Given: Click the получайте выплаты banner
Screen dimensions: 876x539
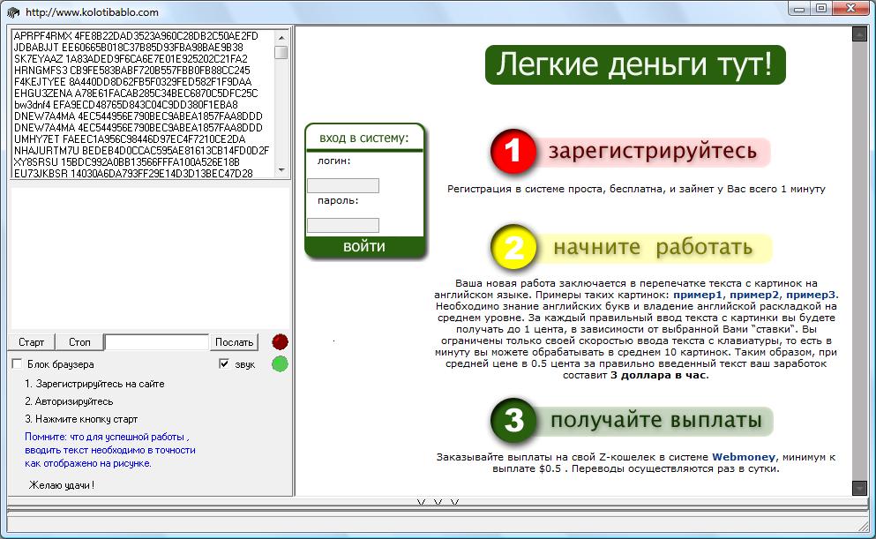Looking at the screenshot, I should tap(655, 421).
